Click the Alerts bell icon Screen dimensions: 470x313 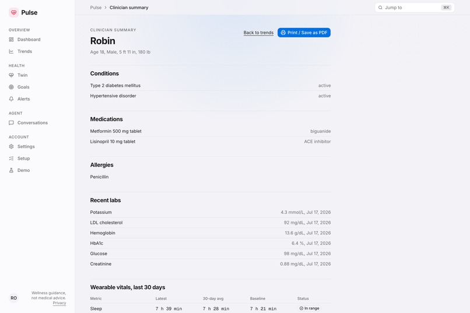(x=12, y=99)
